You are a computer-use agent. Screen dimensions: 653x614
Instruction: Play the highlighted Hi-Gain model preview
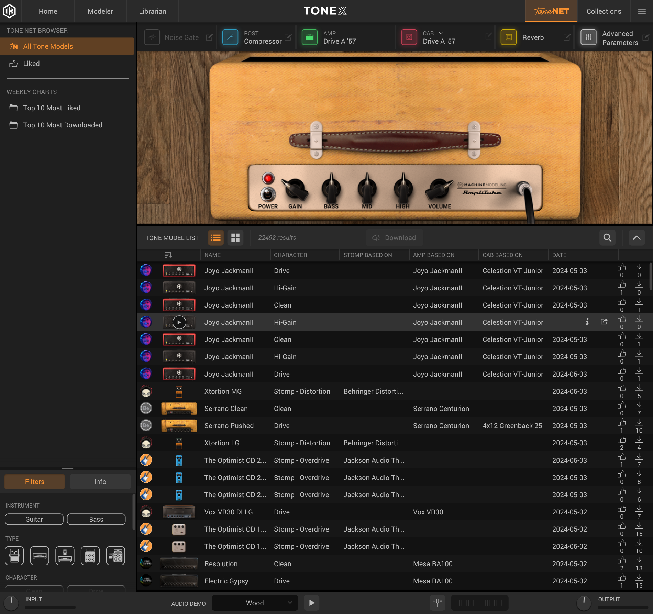click(179, 322)
